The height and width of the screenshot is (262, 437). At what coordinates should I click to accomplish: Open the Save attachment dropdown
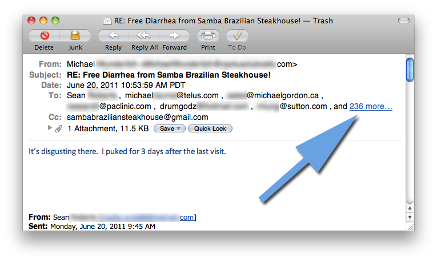[x=170, y=128]
